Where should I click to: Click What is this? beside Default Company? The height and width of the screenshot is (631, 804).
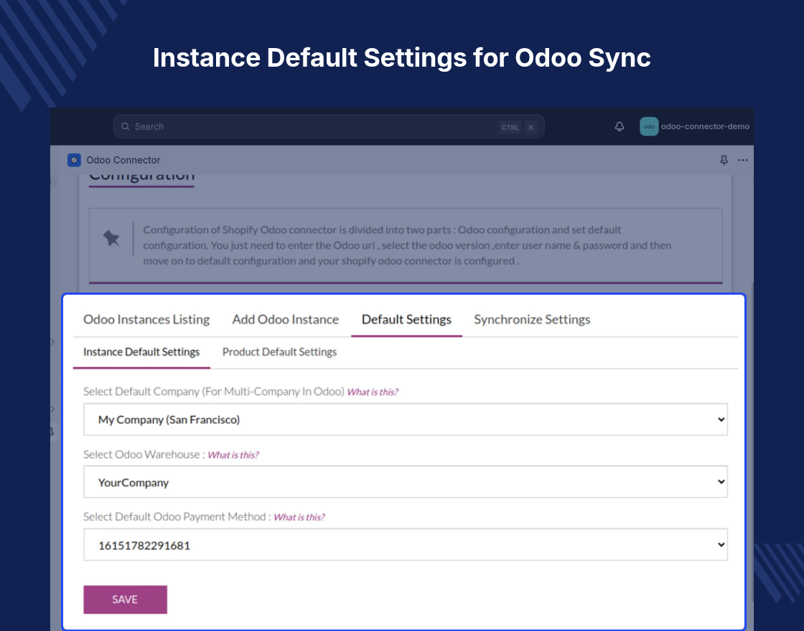click(373, 392)
